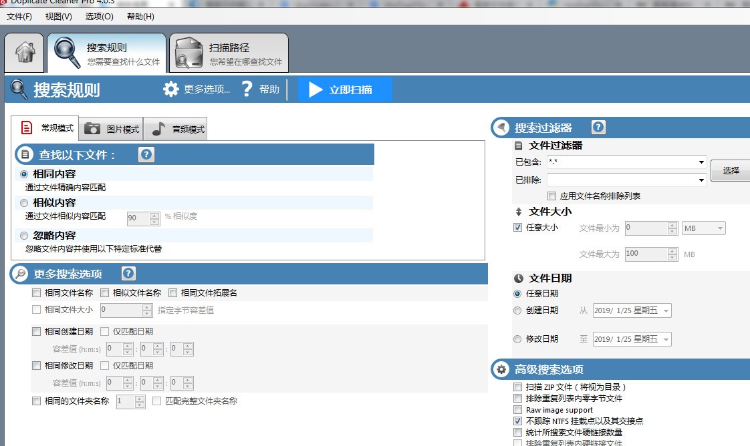
Task: Enable the Raw image support option
Action: point(518,409)
